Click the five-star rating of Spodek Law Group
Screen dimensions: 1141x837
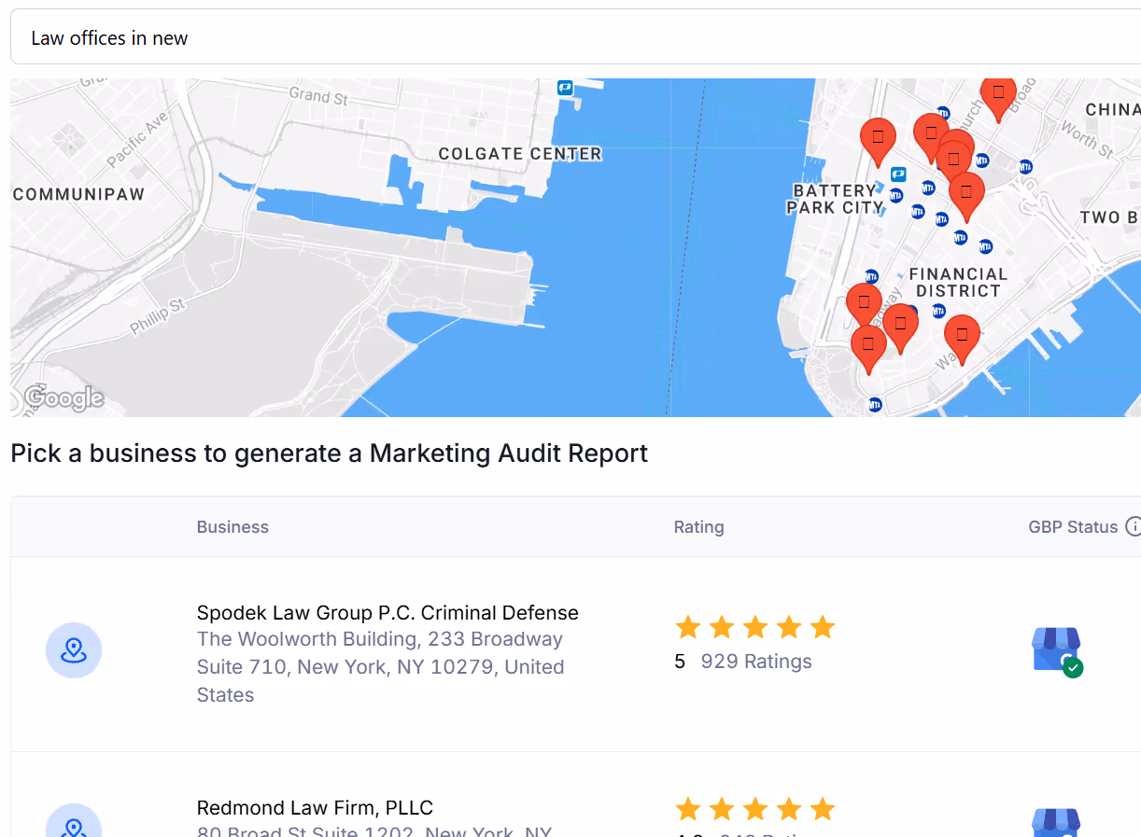pos(754,627)
